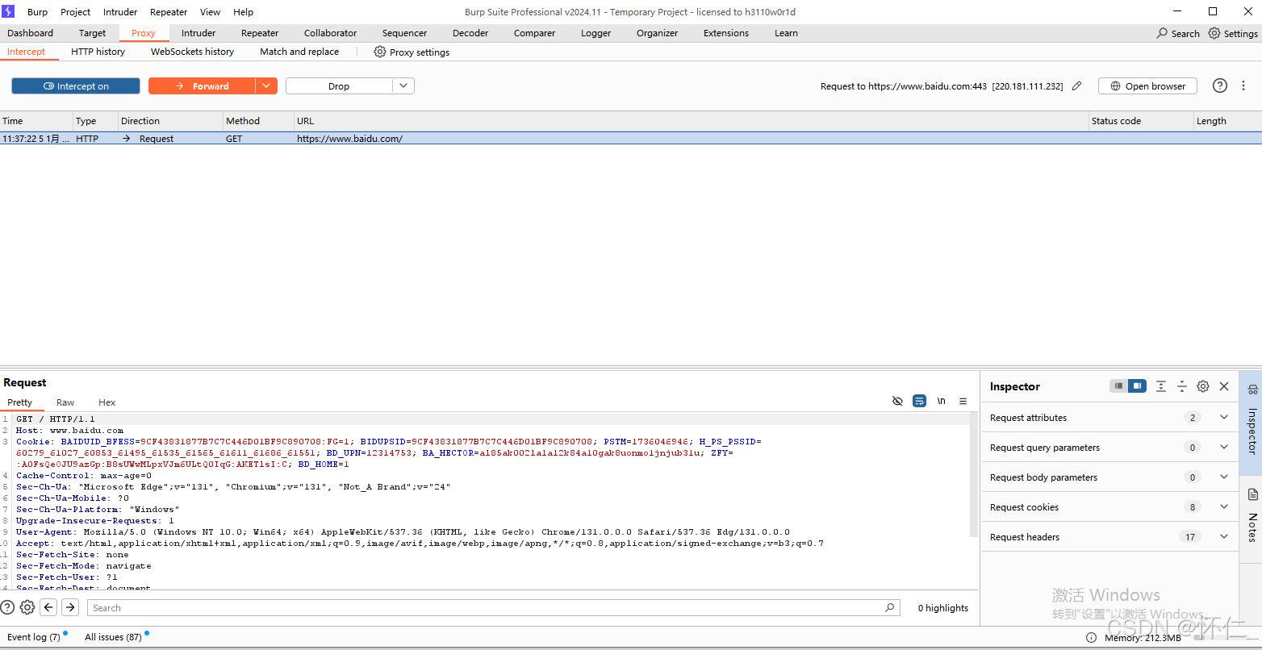Screen dimensions: 1262x650
Task: Switch to the Extensions tab
Action: [726, 33]
